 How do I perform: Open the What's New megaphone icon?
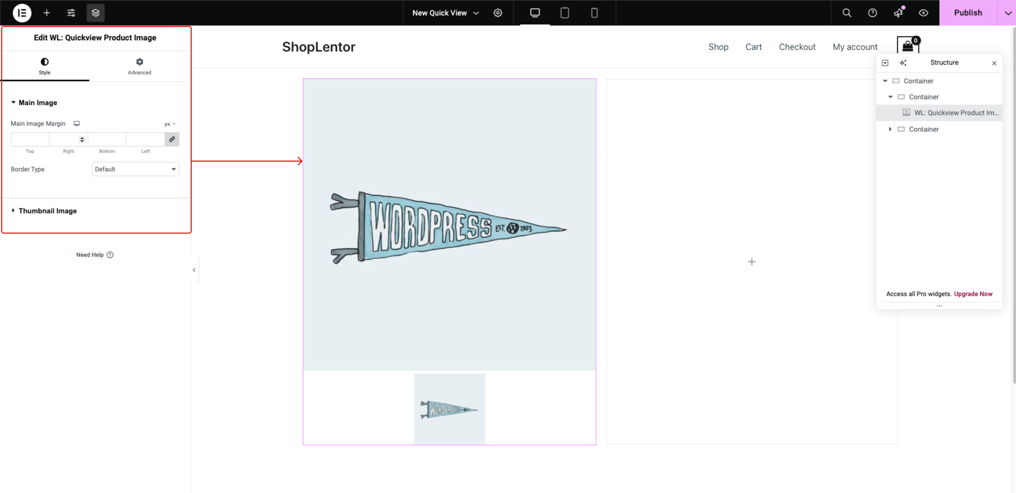[x=897, y=13]
